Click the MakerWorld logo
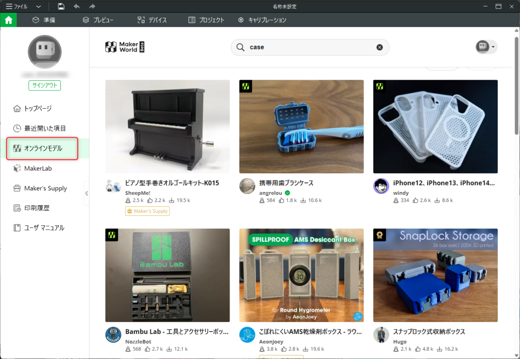The width and height of the screenshot is (520, 359). tap(125, 47)
